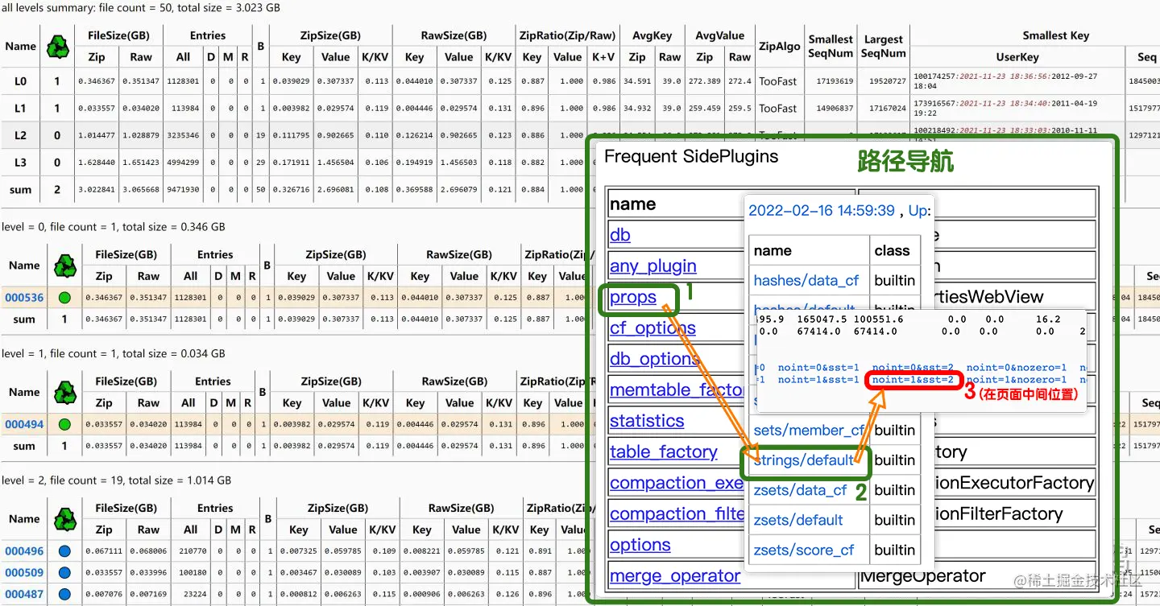Viewport: 1160px width, 606px height.
Task: Open SST file 000487
Action: (24, 594)
